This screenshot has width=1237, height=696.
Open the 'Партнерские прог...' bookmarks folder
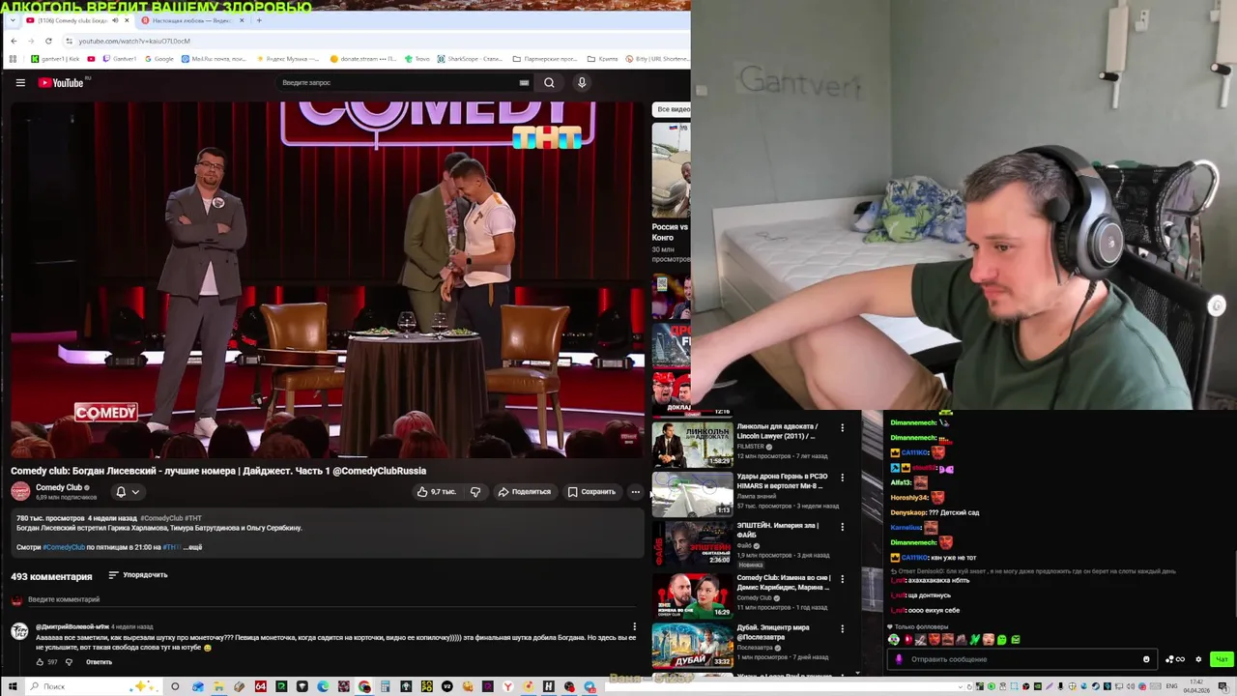(544, 59)
